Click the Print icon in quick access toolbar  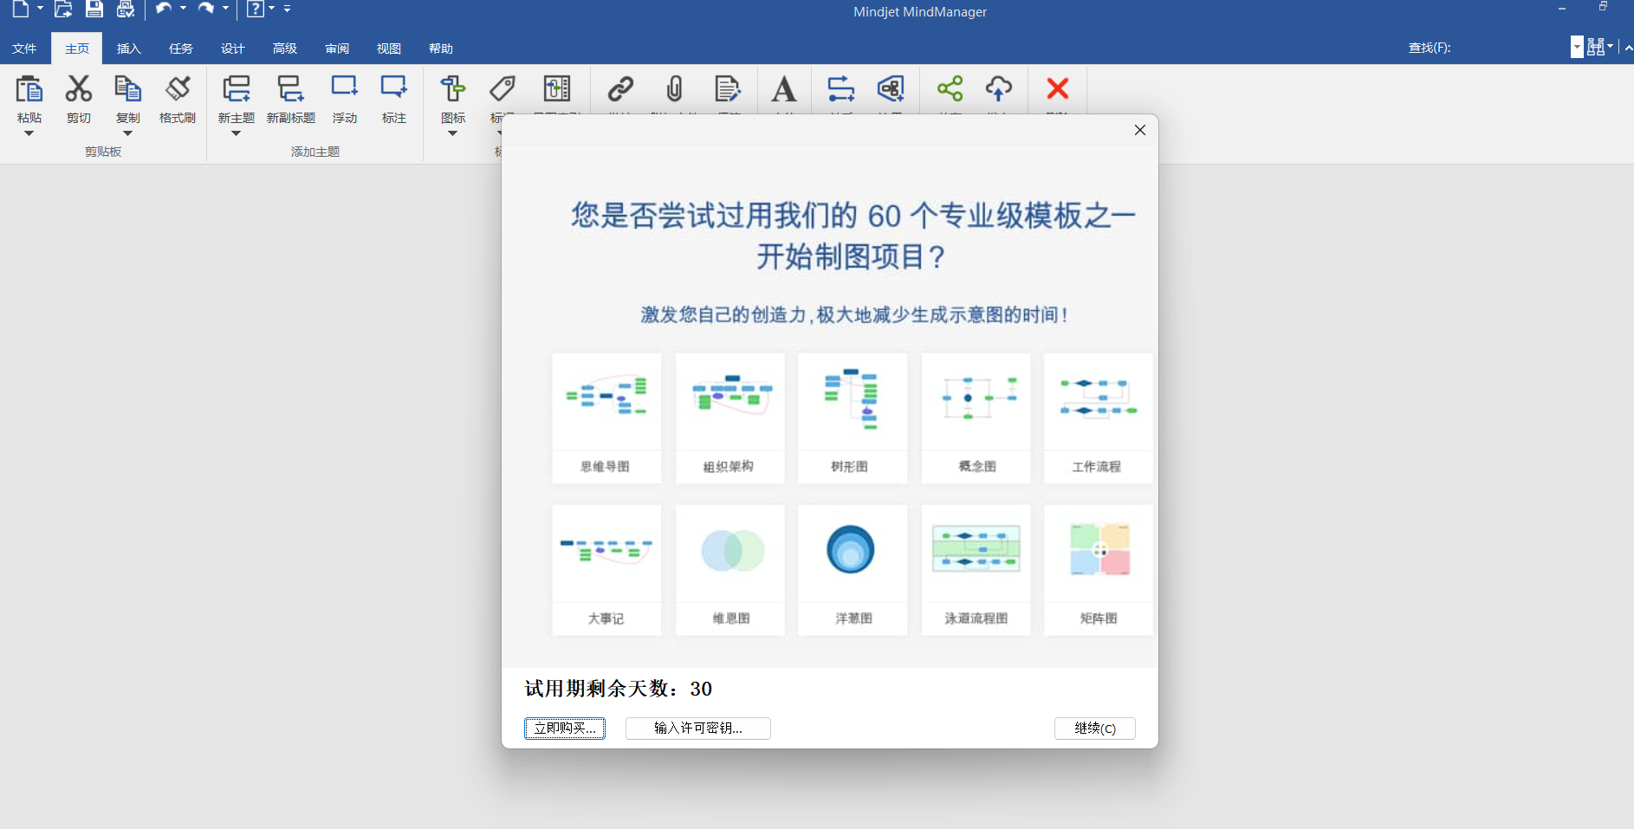pyautogui.click(x=126, y=10)
